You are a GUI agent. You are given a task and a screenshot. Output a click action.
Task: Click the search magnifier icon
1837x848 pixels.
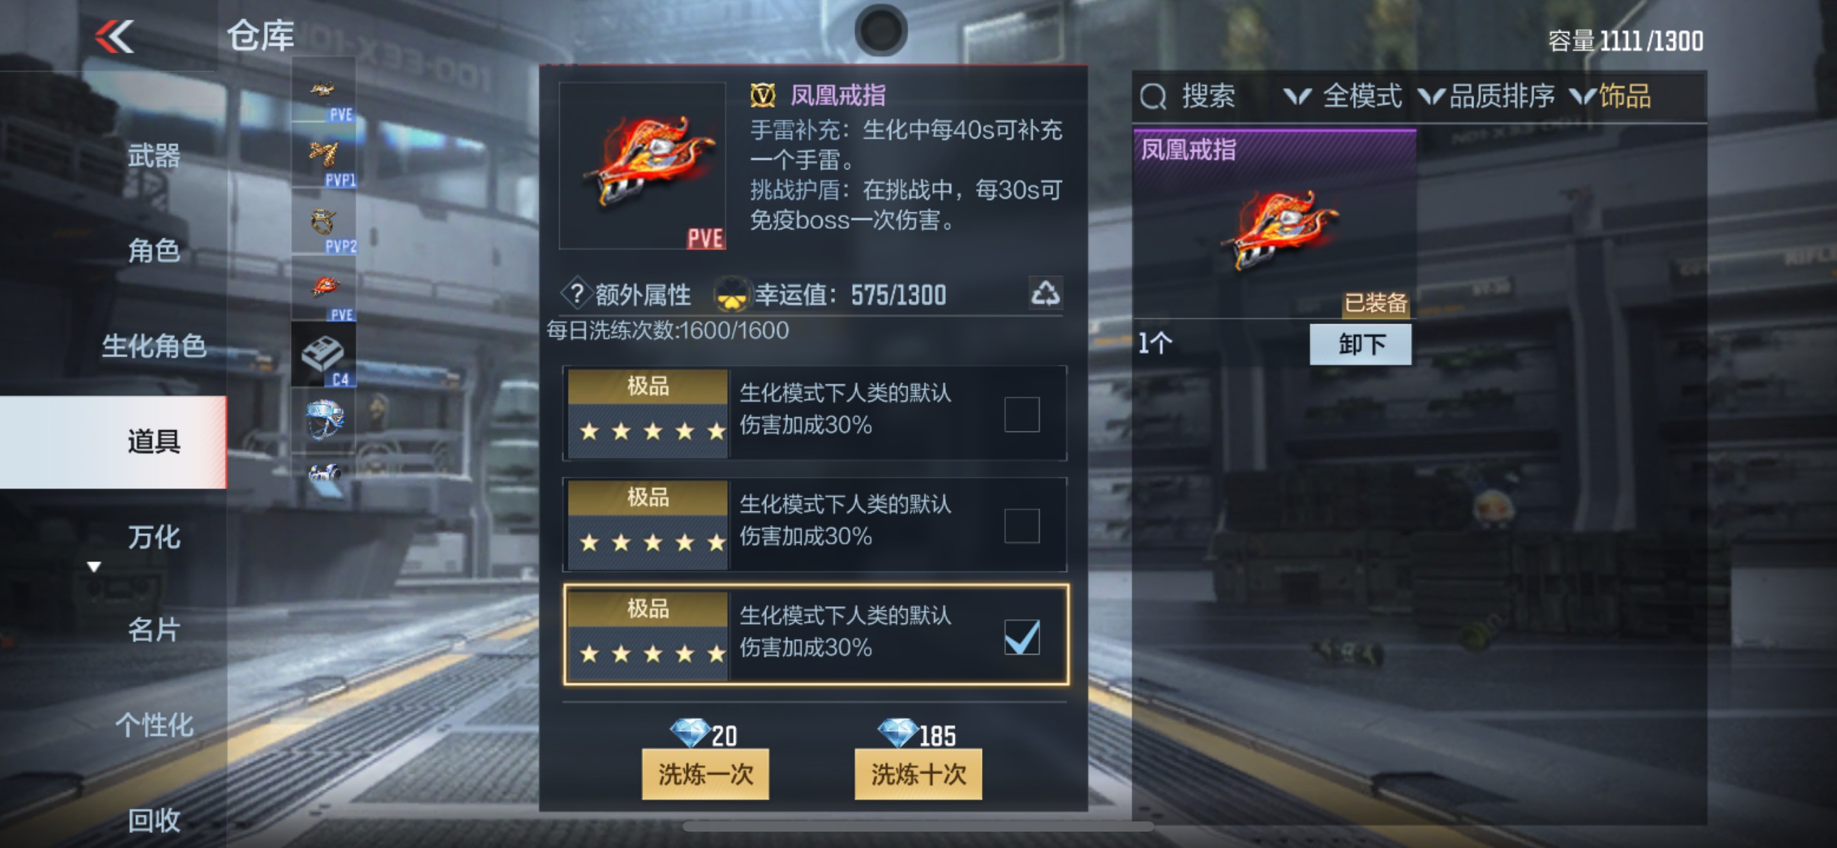tap(1152, 96)
